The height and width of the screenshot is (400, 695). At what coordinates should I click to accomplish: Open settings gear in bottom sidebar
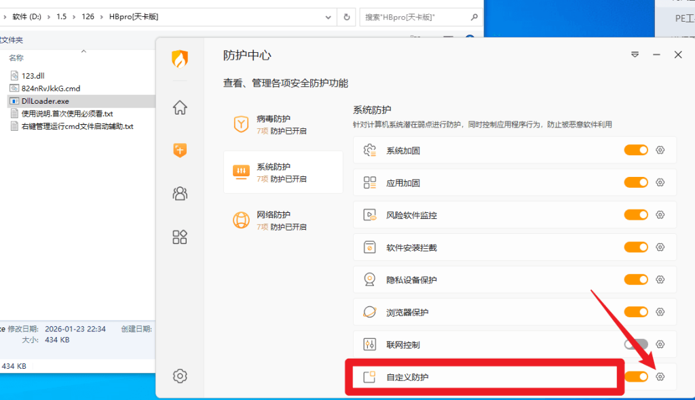coord(180,376)
